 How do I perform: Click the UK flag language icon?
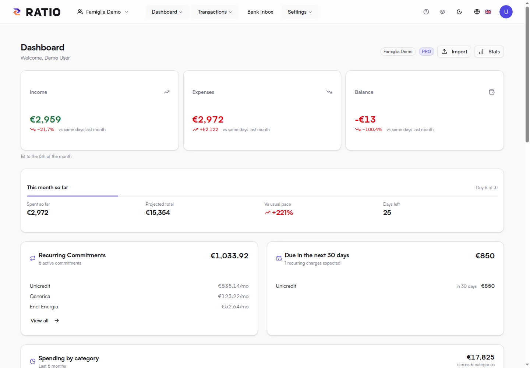coord(488,12)
